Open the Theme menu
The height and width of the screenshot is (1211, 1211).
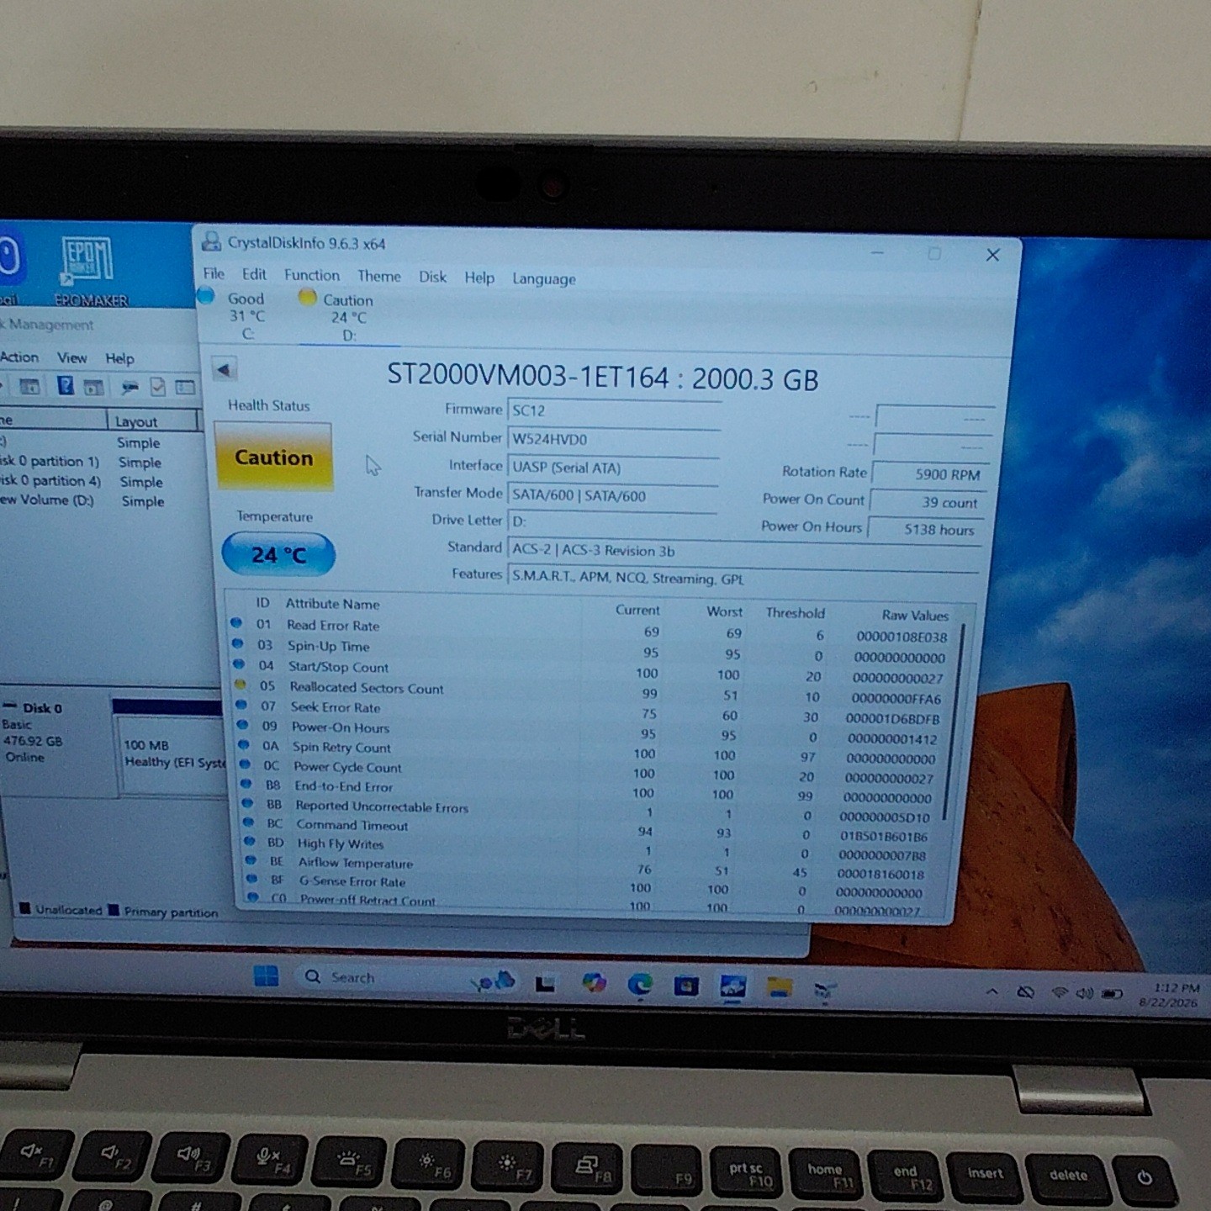pyautogui.click(x=379, y=276)
